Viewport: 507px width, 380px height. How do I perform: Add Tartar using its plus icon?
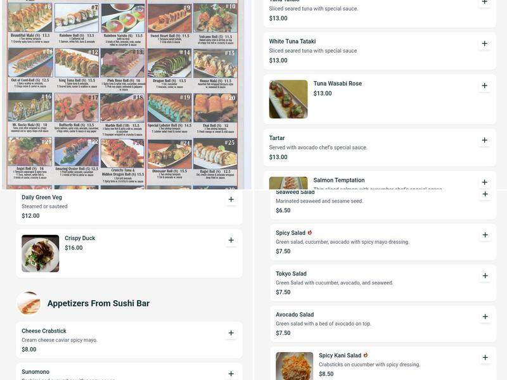(484, 140)
